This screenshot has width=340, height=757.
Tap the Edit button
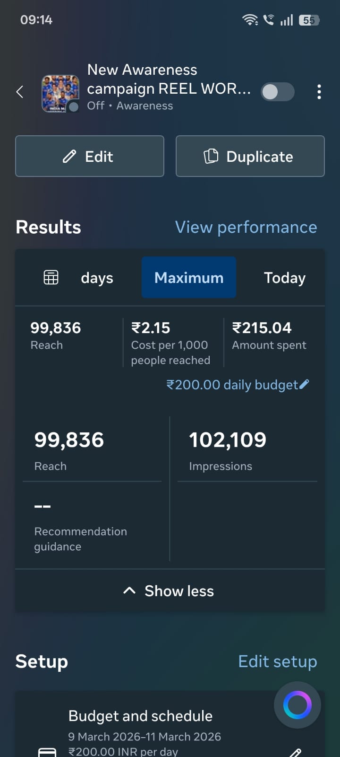click(90, 156)
